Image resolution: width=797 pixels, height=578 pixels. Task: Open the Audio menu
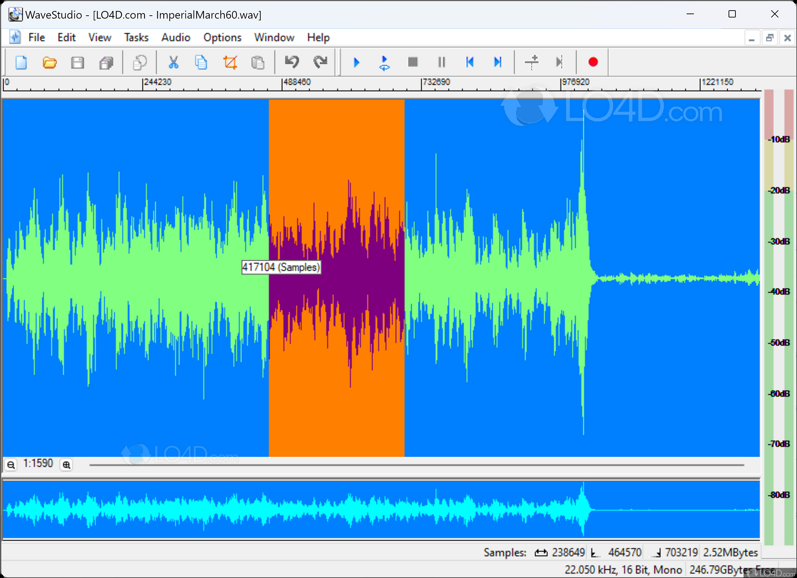tap(176, 37)
